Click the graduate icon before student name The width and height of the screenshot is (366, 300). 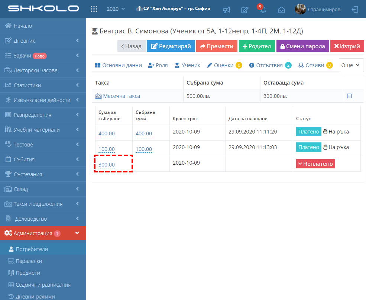[x=94, y=31]
